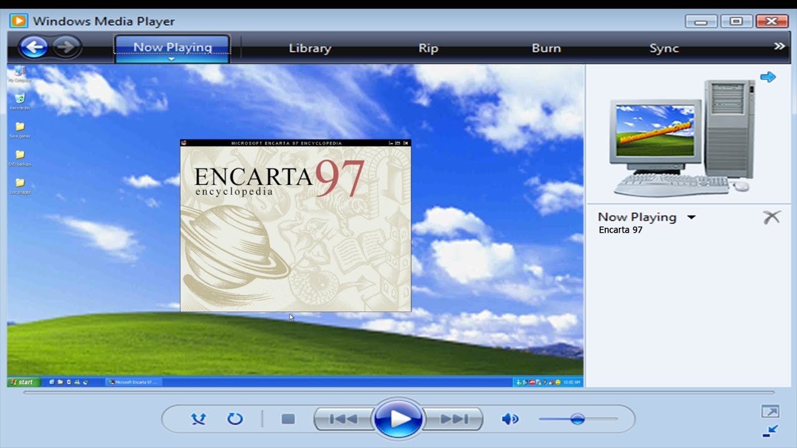Go to the previous track

pyautogui.click(x=343, y=419)
